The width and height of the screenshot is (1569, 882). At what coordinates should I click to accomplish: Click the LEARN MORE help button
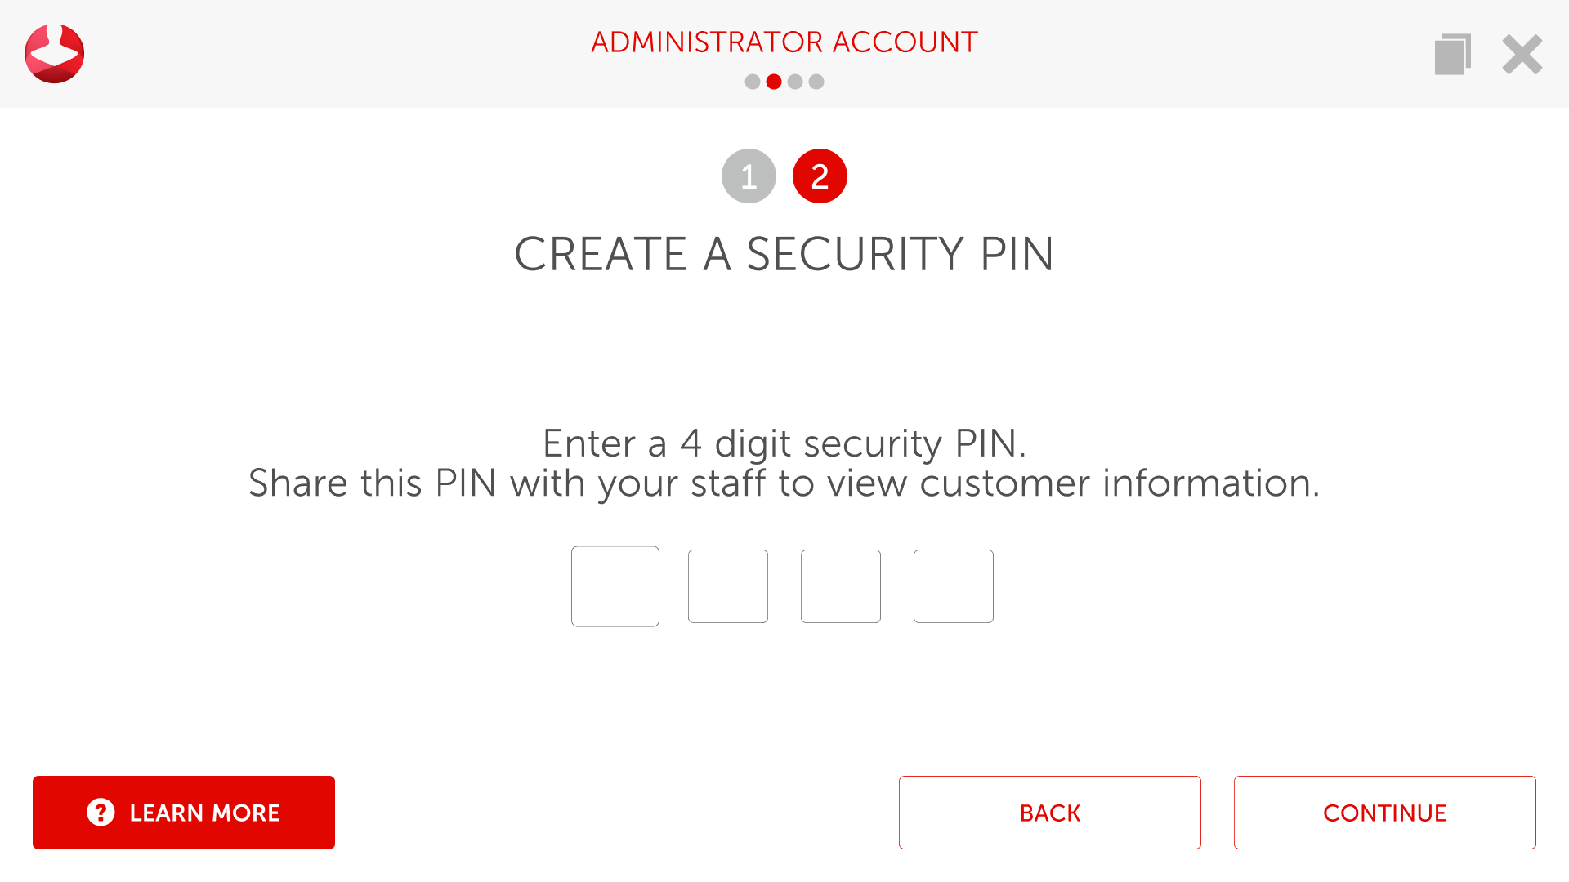[184, 812]
